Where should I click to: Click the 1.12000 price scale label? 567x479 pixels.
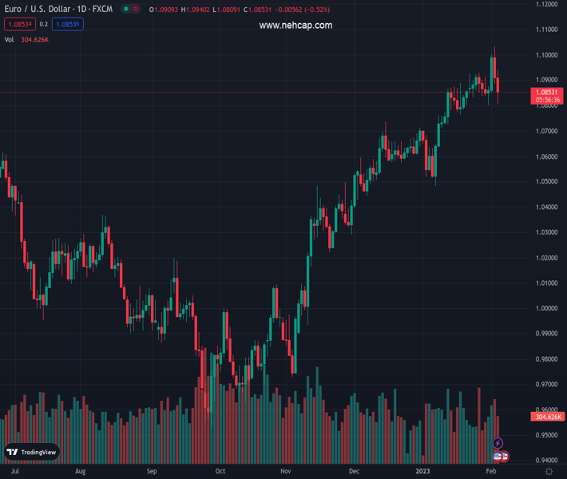tap(546, 4)
